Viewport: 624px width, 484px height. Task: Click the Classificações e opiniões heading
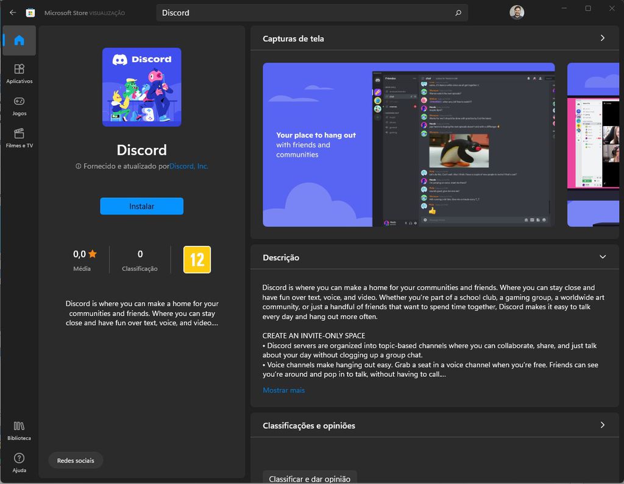coord(309,426)
